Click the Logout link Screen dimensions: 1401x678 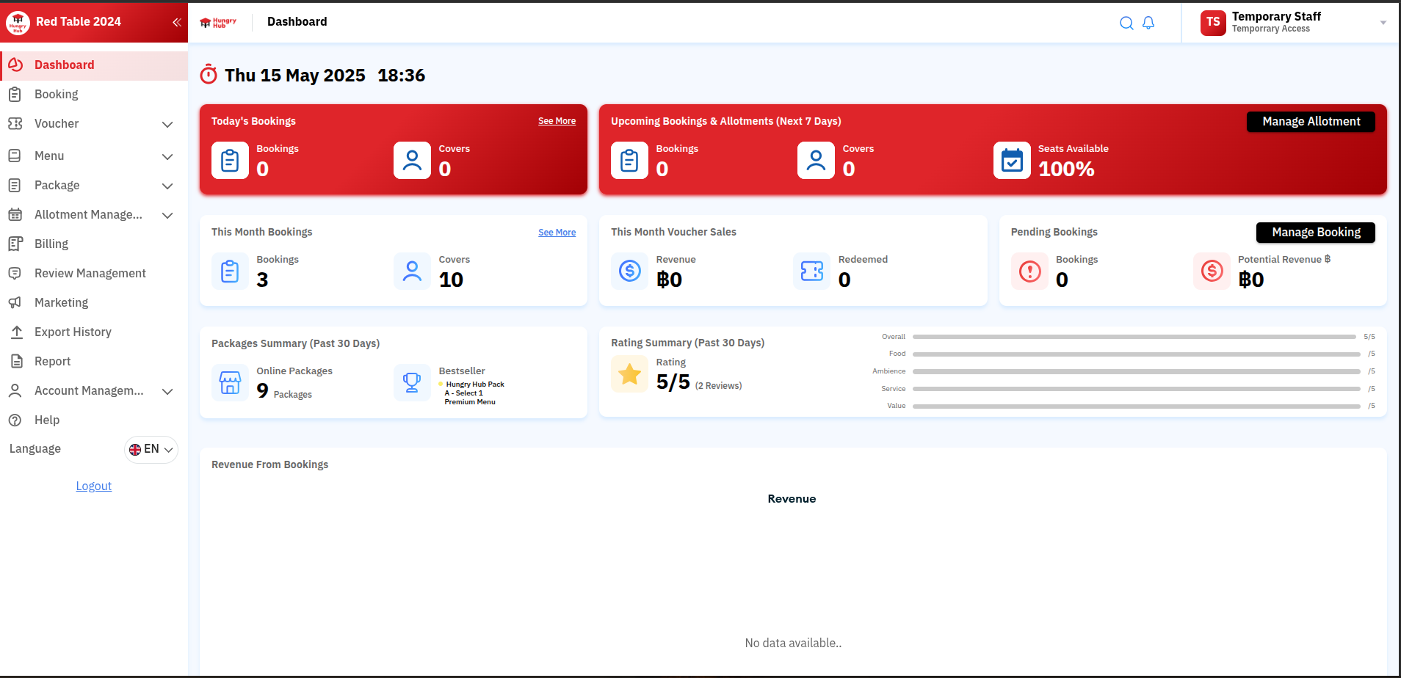[x=94, y=486]
